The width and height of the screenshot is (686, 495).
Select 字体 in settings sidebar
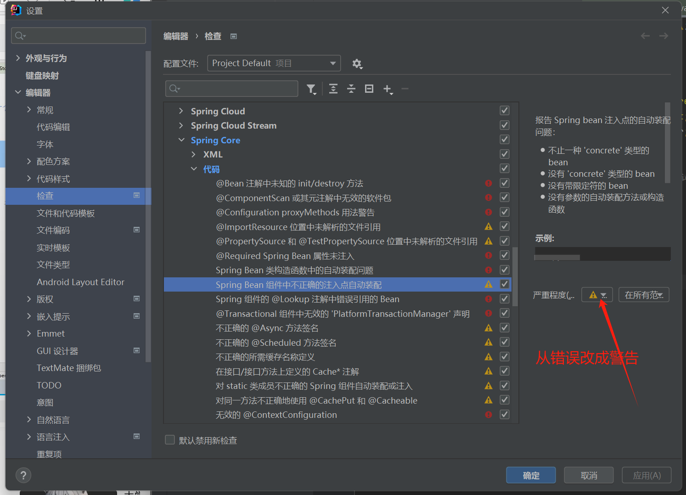[x=45, y=145]
